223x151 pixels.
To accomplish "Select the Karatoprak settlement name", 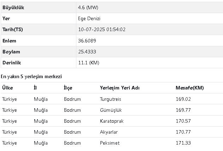I will click(x=112, y=121).
